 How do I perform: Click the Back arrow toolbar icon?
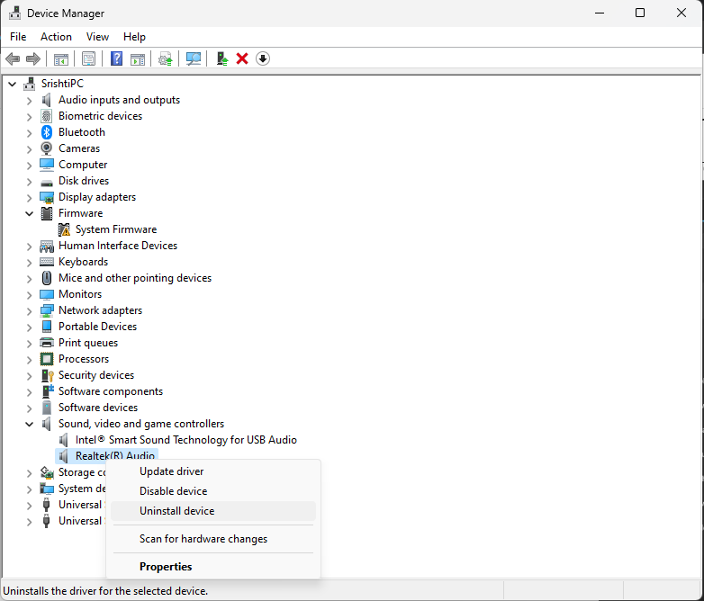13,58
